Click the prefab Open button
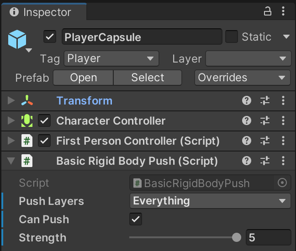 [x=83, y=78]
